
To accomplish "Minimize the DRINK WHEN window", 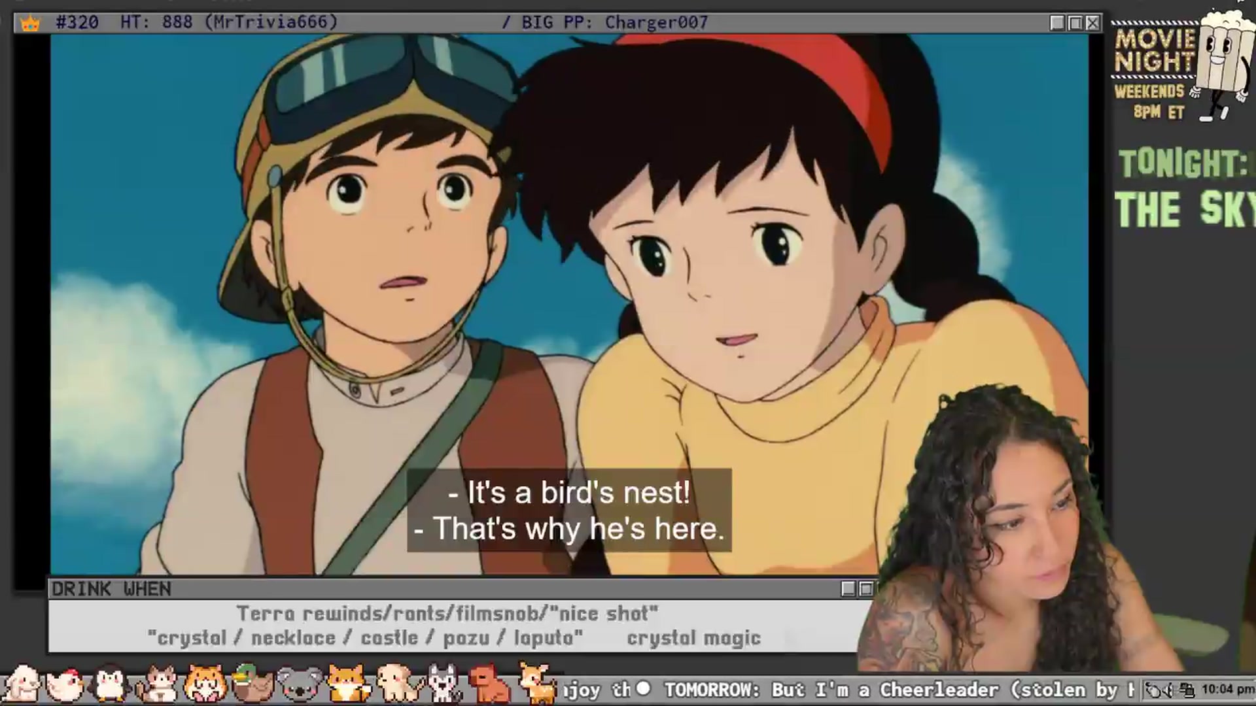I will (848, 589).
